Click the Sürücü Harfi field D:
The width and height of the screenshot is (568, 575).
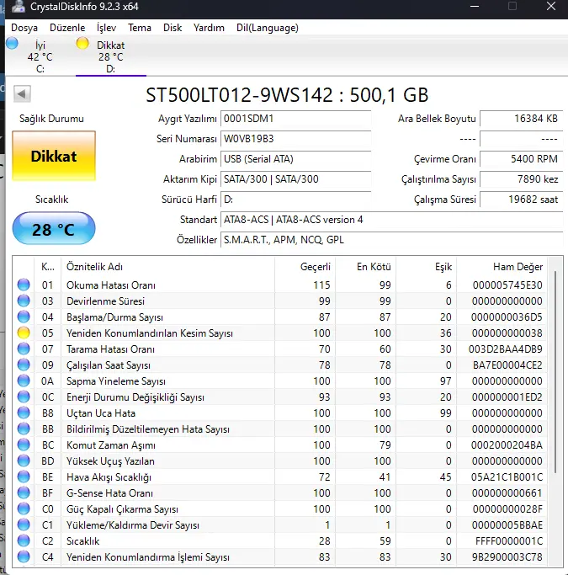tap(295, 200)
